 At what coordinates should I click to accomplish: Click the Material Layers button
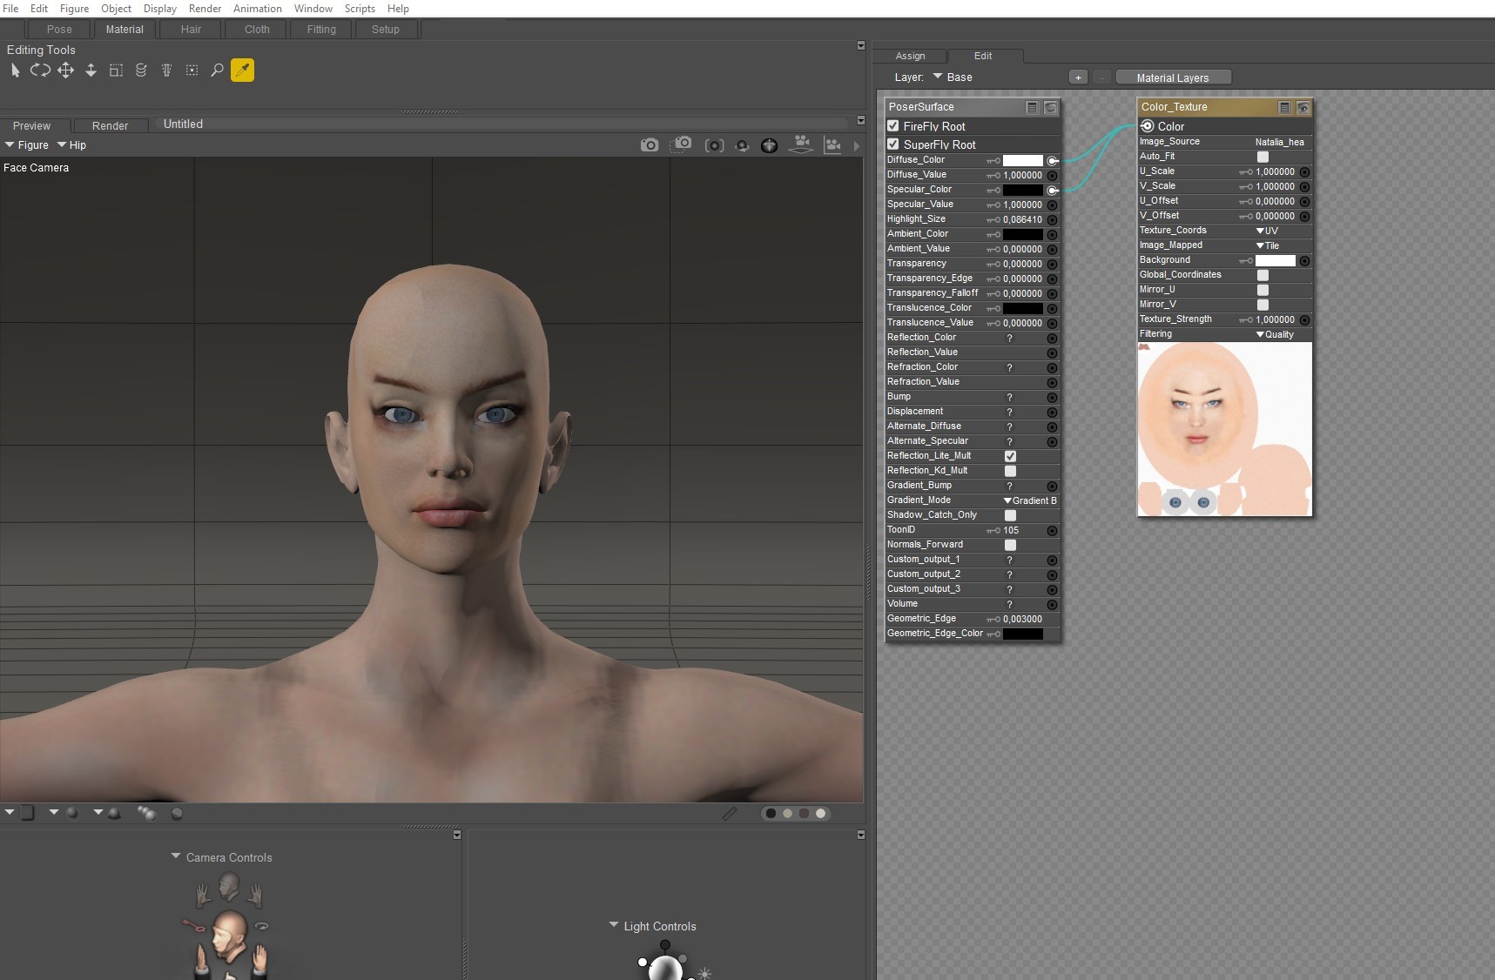[x=1173, y=77]
